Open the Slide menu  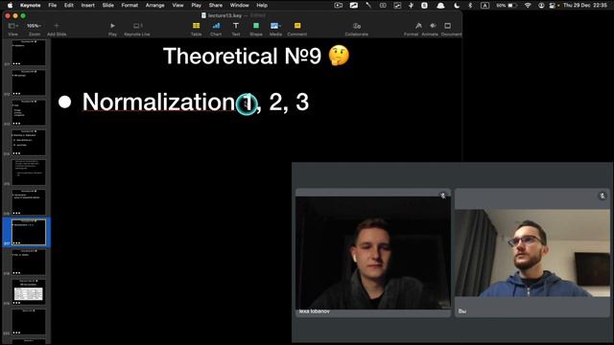click(x=107, y=5)
